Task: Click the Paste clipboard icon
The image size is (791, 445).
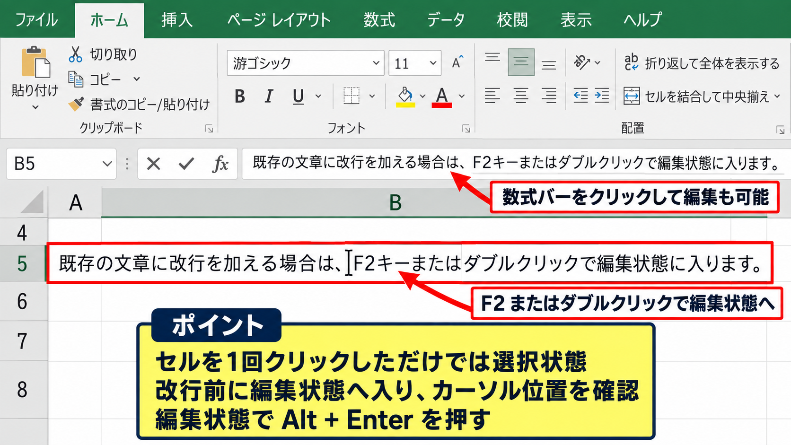Action: coord(35,62)
